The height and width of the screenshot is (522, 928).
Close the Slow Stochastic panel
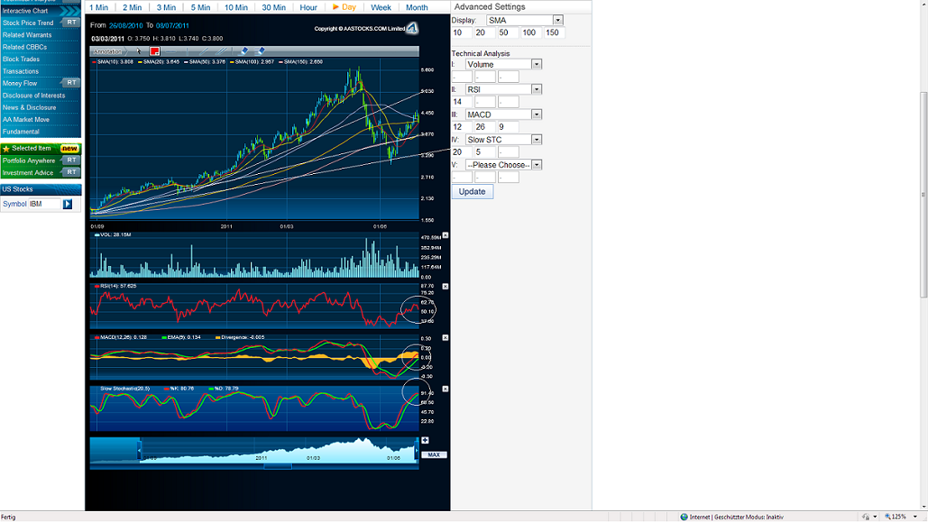pyautogui.click(x=445, y=389)
